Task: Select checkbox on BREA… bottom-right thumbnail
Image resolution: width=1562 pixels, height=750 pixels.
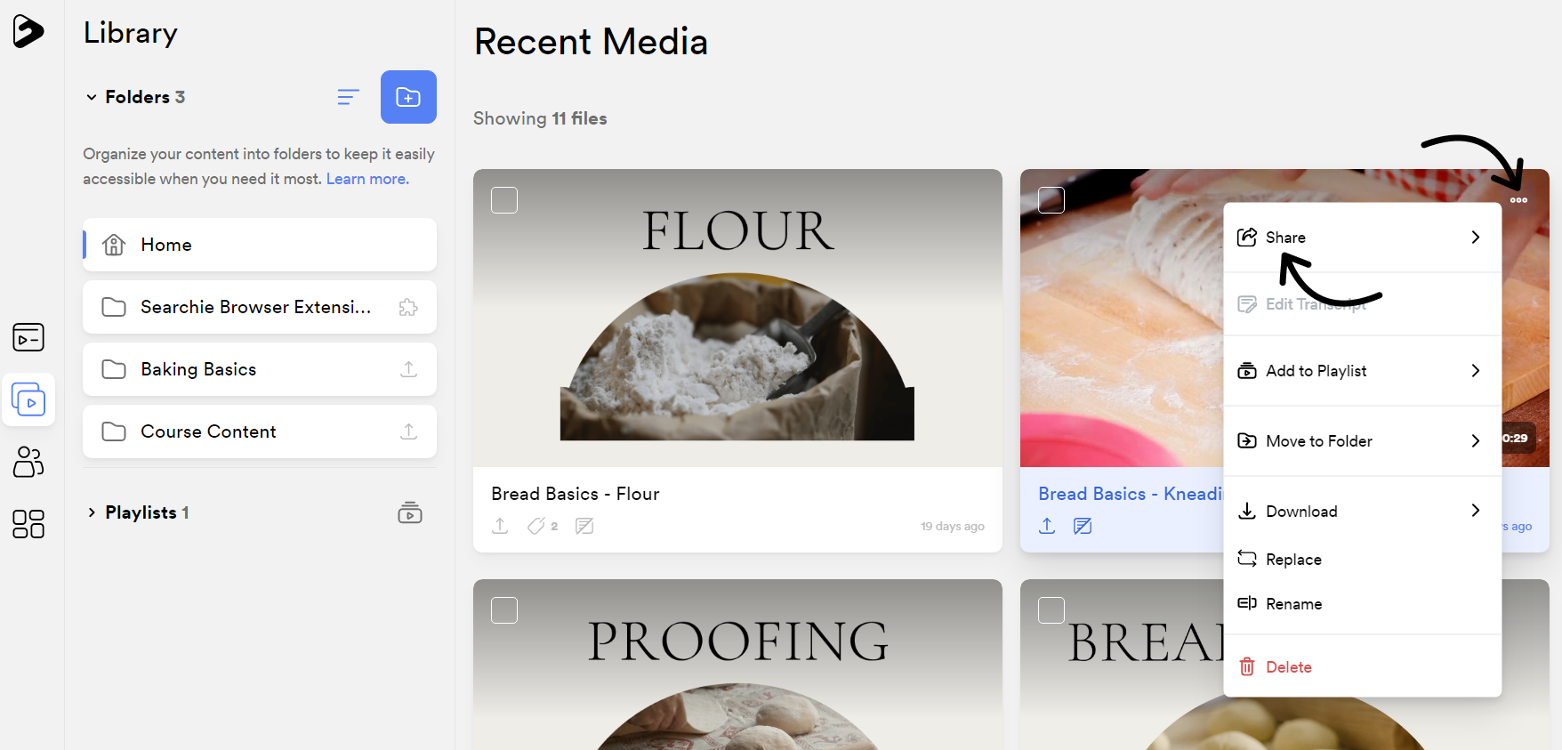Action: point(1051,610)
